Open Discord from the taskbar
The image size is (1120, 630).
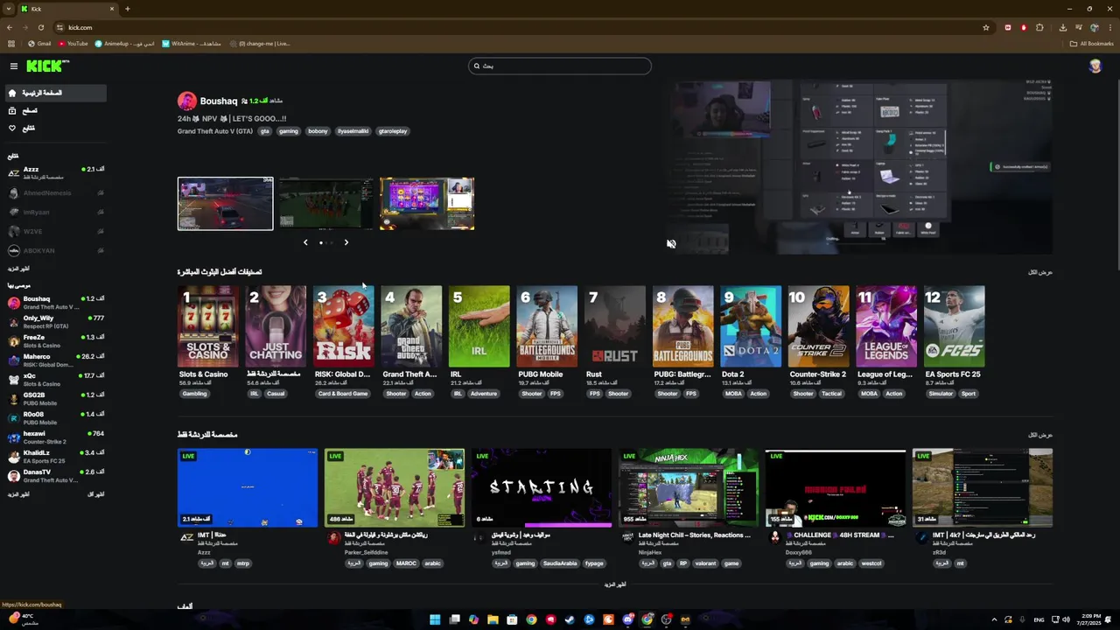click(x=628, y=619)
